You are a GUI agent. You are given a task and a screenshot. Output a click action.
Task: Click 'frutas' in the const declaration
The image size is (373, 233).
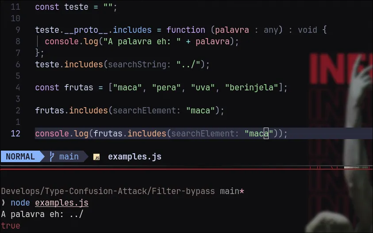pos(78,87)
